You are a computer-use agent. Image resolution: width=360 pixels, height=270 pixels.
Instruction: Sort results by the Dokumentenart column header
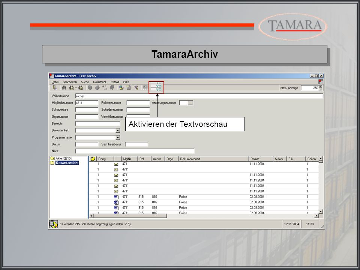(x=213, y=159)
